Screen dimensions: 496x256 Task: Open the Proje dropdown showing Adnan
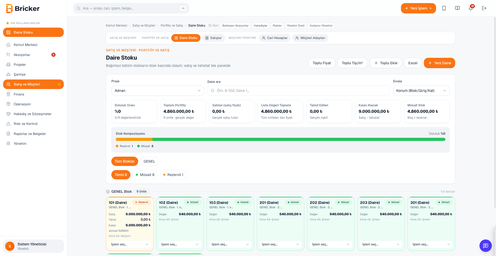pyautogui.click(x=158, y=91)
